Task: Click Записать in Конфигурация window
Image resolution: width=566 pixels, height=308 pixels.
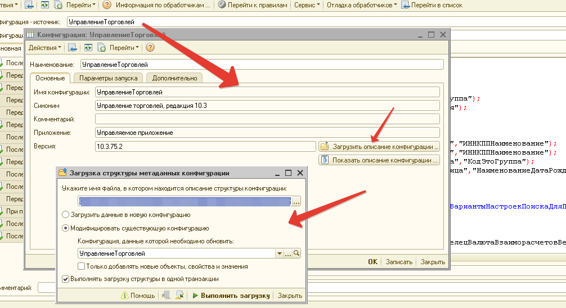Action: click(399, 262)
